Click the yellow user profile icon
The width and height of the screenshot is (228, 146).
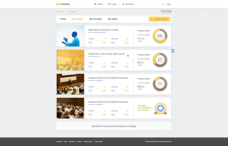point(163,4)
